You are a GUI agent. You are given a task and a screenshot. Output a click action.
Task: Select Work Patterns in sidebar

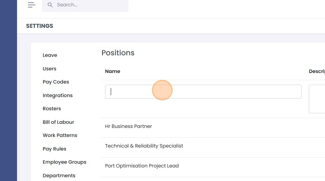point(60,135)
